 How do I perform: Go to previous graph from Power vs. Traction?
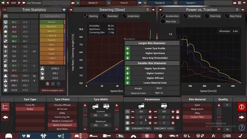click(161, 10)
